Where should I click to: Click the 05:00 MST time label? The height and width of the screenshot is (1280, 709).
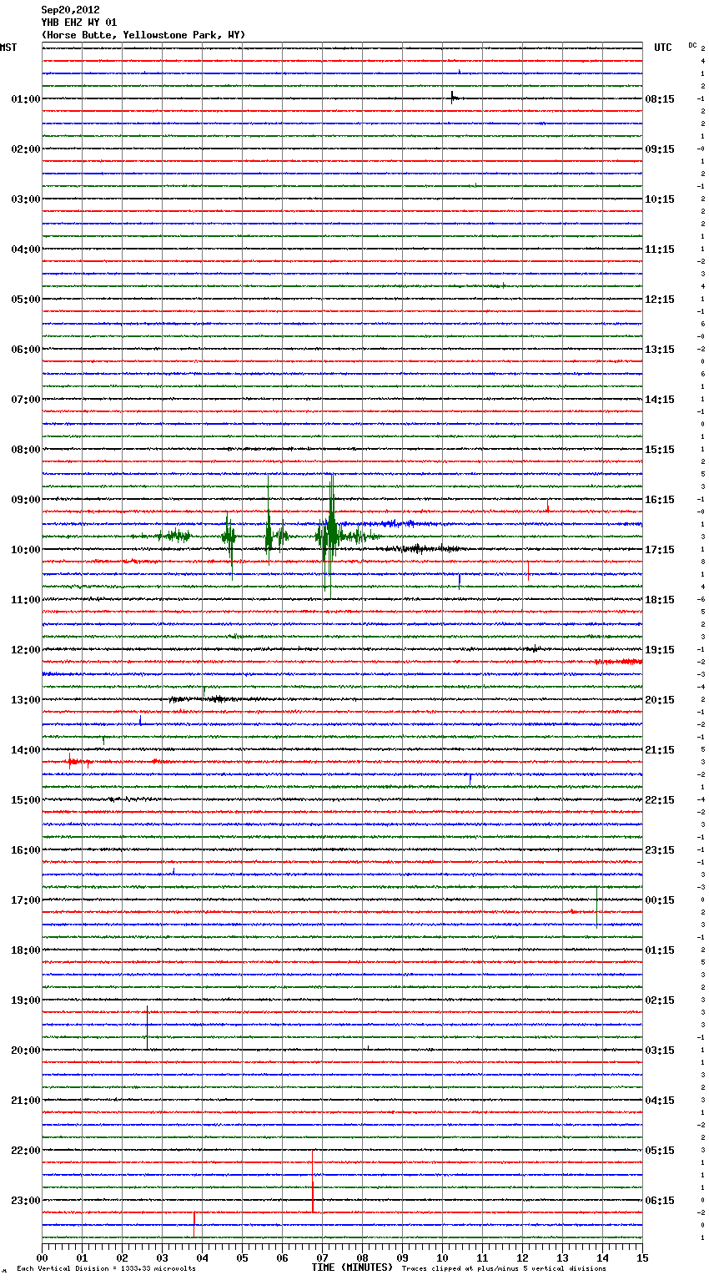(26, 300)
